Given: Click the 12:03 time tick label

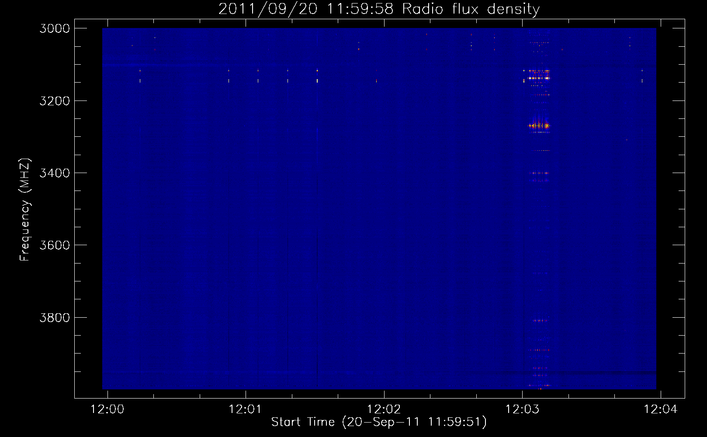Looking at the screenshot, I should 523,409.
